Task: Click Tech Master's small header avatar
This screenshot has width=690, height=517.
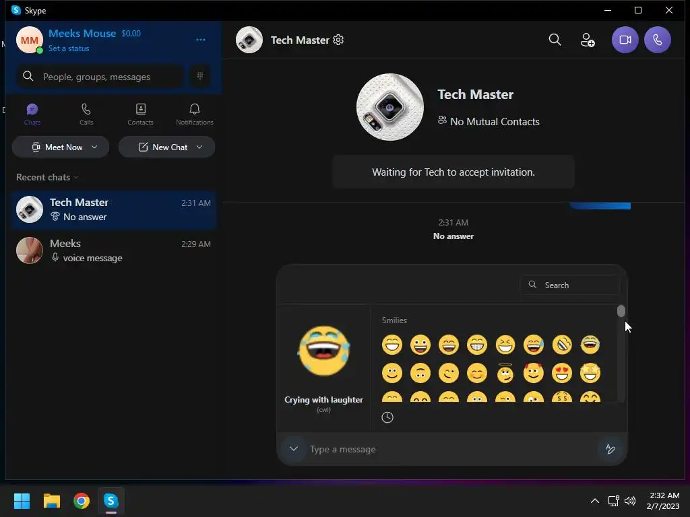Action: click(249, 40)
